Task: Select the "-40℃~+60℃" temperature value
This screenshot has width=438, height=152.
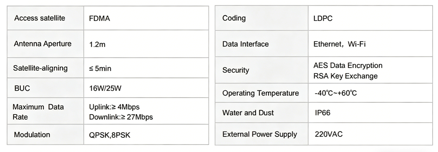Action: pyautogui.click(x=336, y=93)
